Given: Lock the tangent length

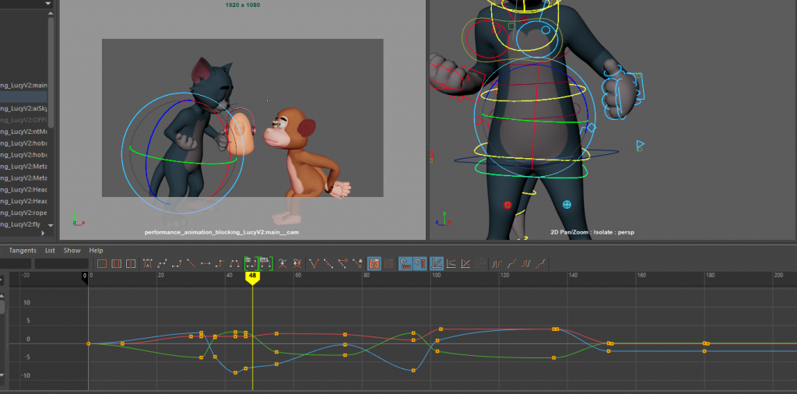Looking at the screenshot, I should point(357,263).
